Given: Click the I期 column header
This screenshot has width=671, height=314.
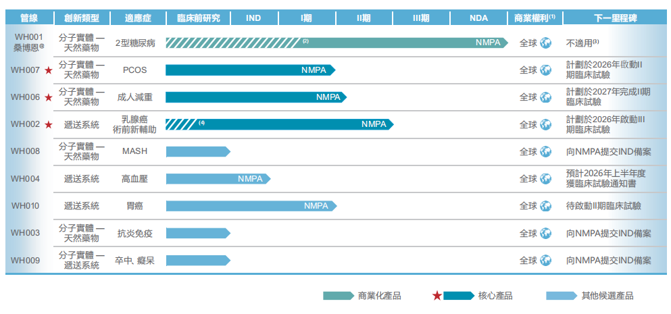Looking at the screenshot, I should tap(306, 18).
